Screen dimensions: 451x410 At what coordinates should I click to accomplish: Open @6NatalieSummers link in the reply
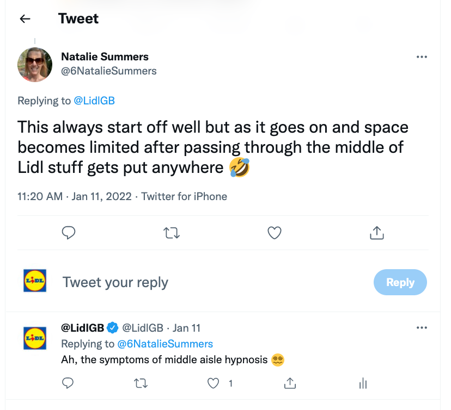[165, 344]
